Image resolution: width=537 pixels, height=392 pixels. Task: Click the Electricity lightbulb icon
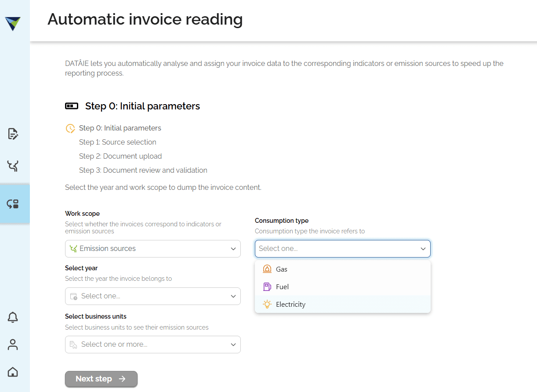[267, 304]
